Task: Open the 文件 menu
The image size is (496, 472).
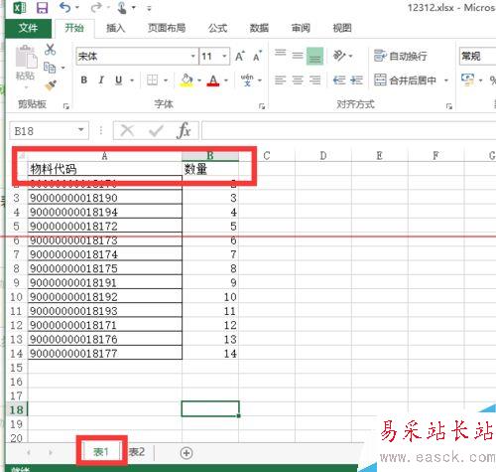Action: (28, 28)
